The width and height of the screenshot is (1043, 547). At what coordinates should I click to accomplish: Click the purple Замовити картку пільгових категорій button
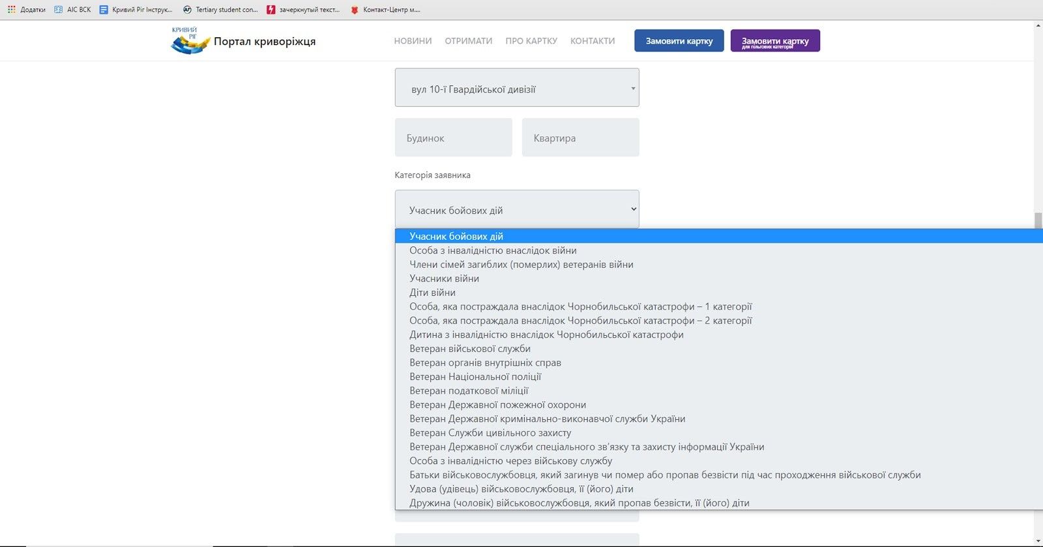pyautogui.click(x=775, y=40)
